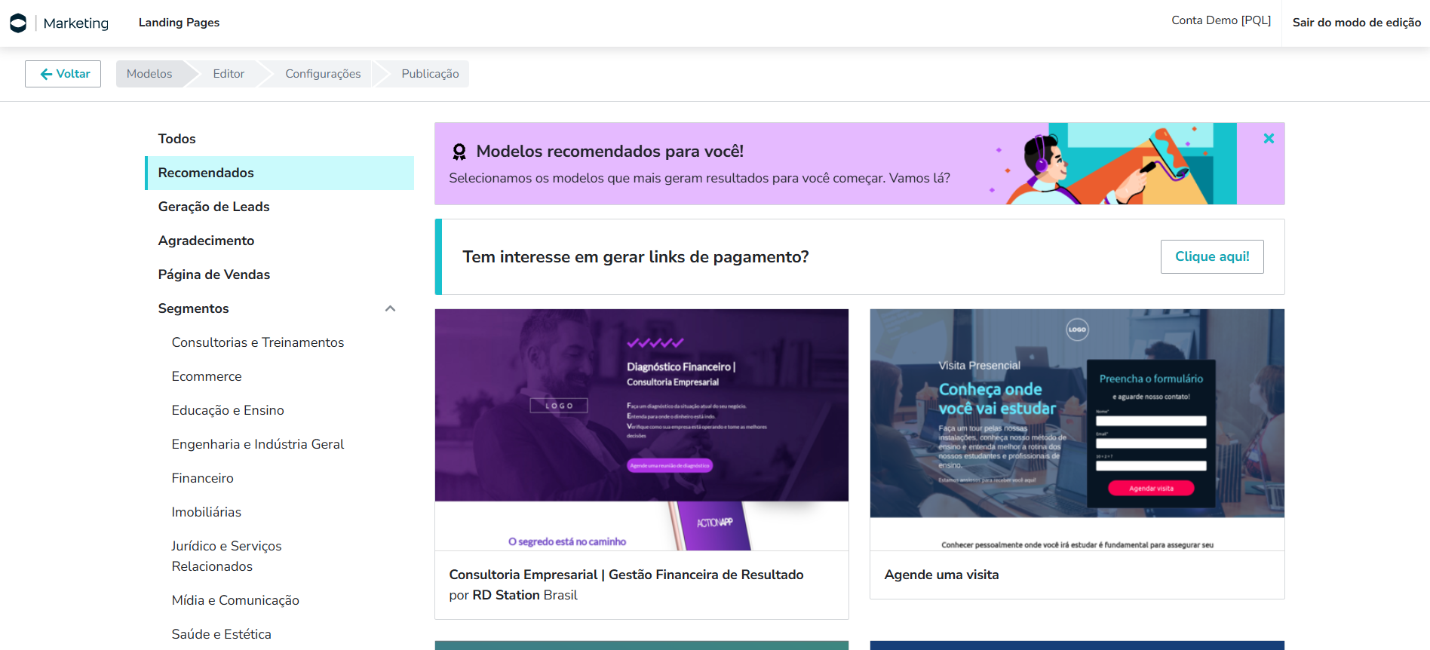This screenshot has height=650, width=1430.
Task: Select the Agradecimento category
Action: 279,241
